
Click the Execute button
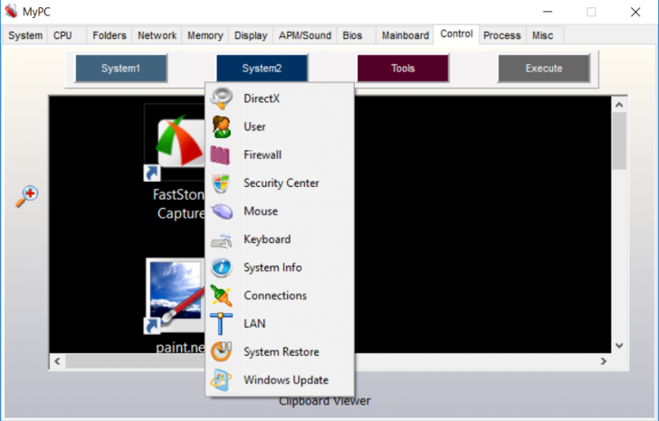[544, 69]
